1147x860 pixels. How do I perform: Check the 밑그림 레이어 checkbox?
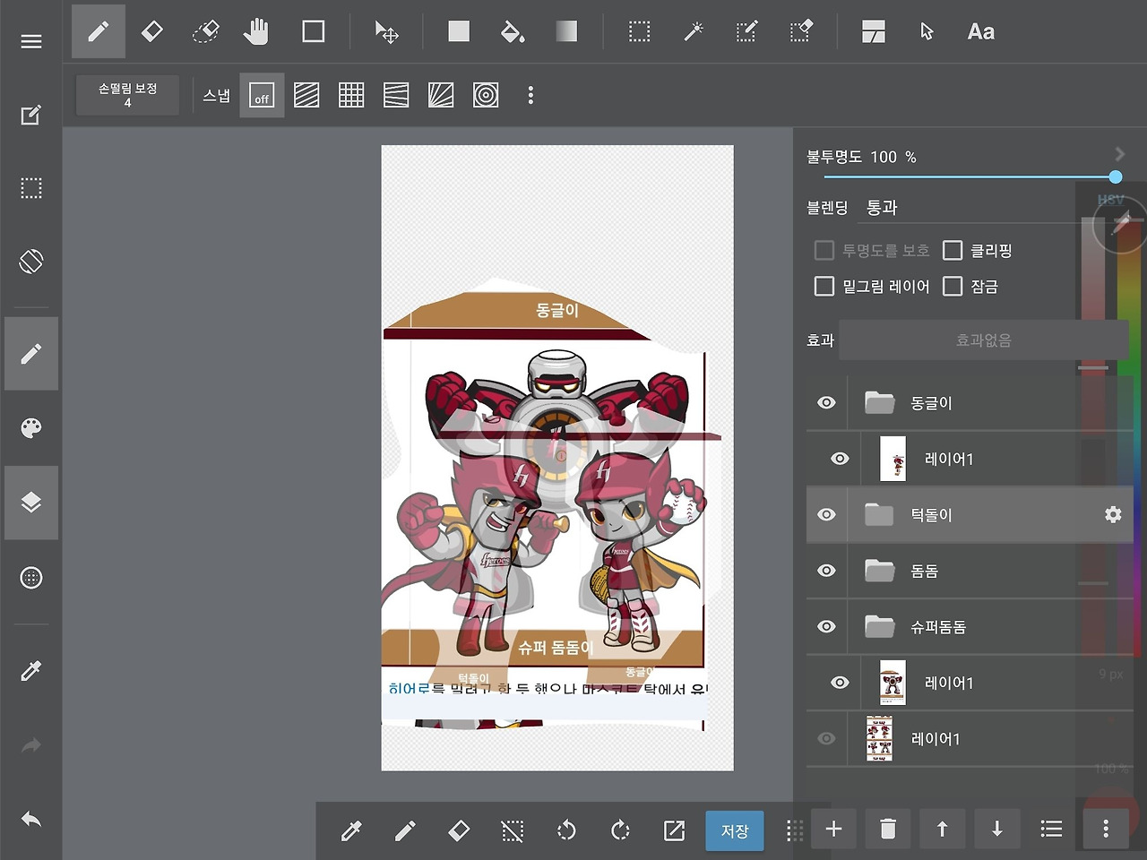[x=824, y=287]
